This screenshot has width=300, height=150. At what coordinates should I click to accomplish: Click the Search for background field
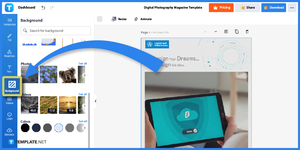pos(56,31)
